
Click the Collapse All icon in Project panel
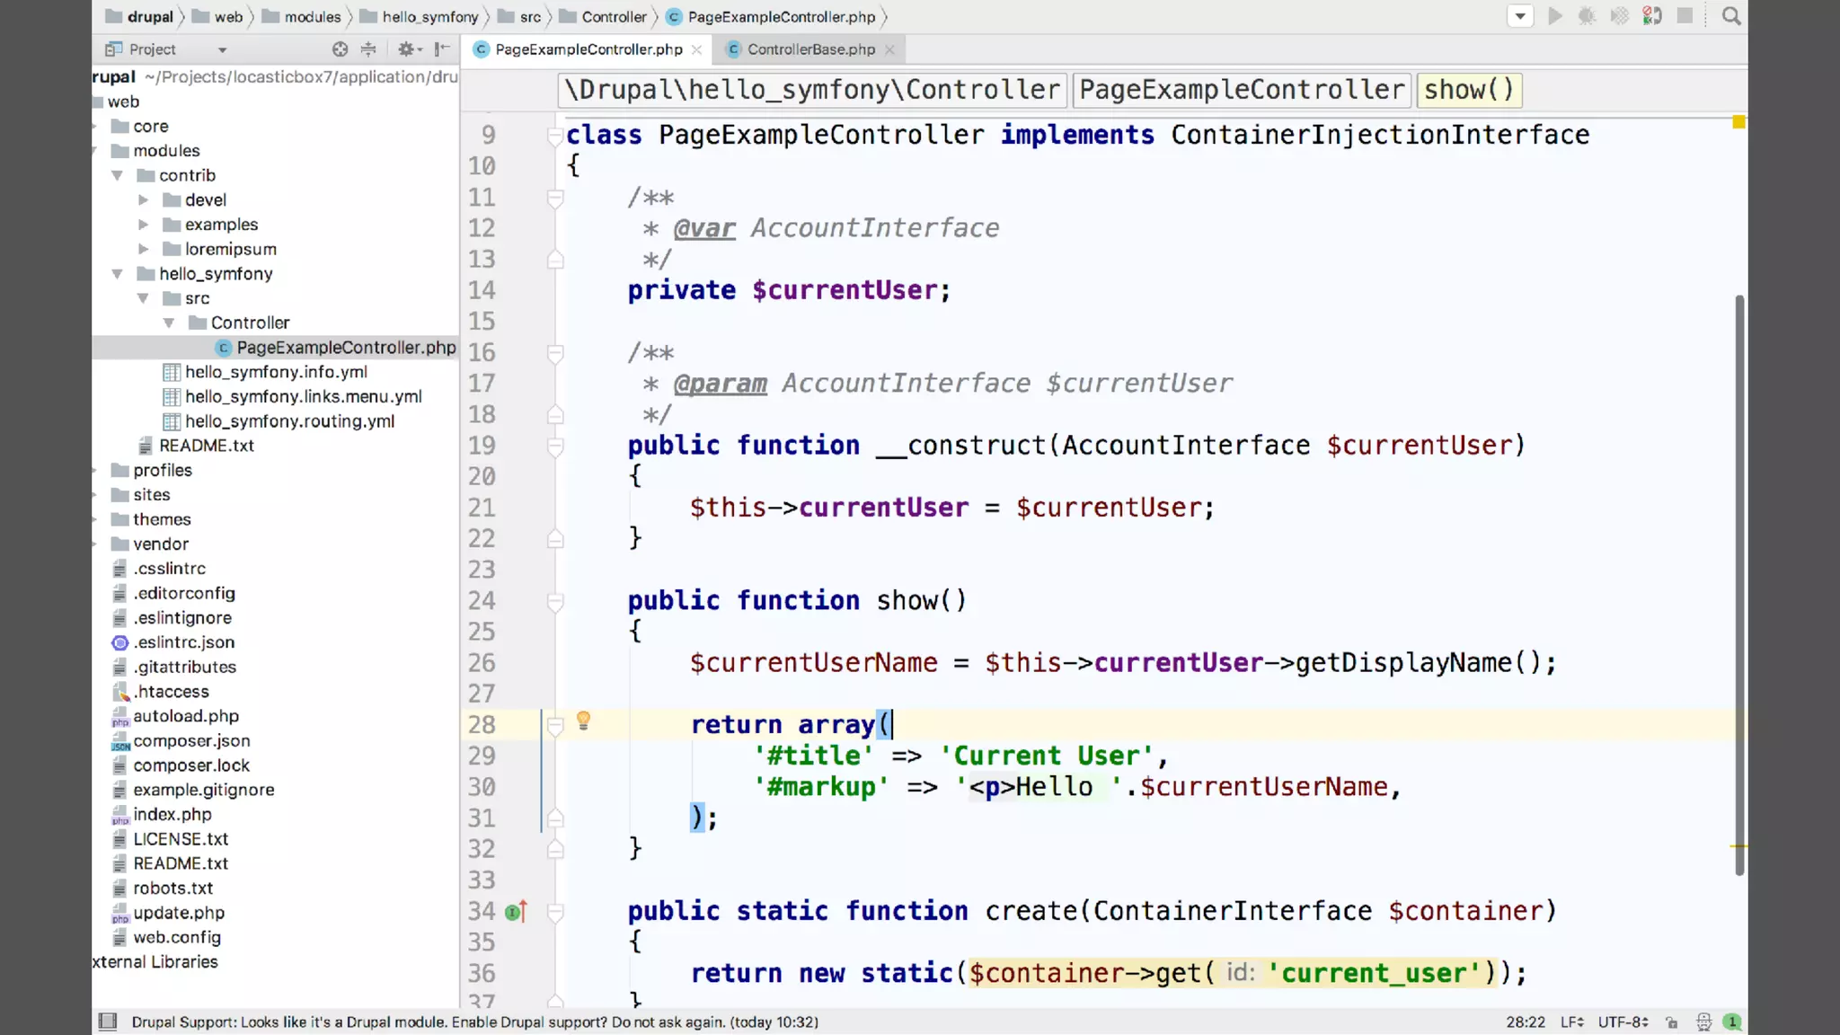(368, 49)
